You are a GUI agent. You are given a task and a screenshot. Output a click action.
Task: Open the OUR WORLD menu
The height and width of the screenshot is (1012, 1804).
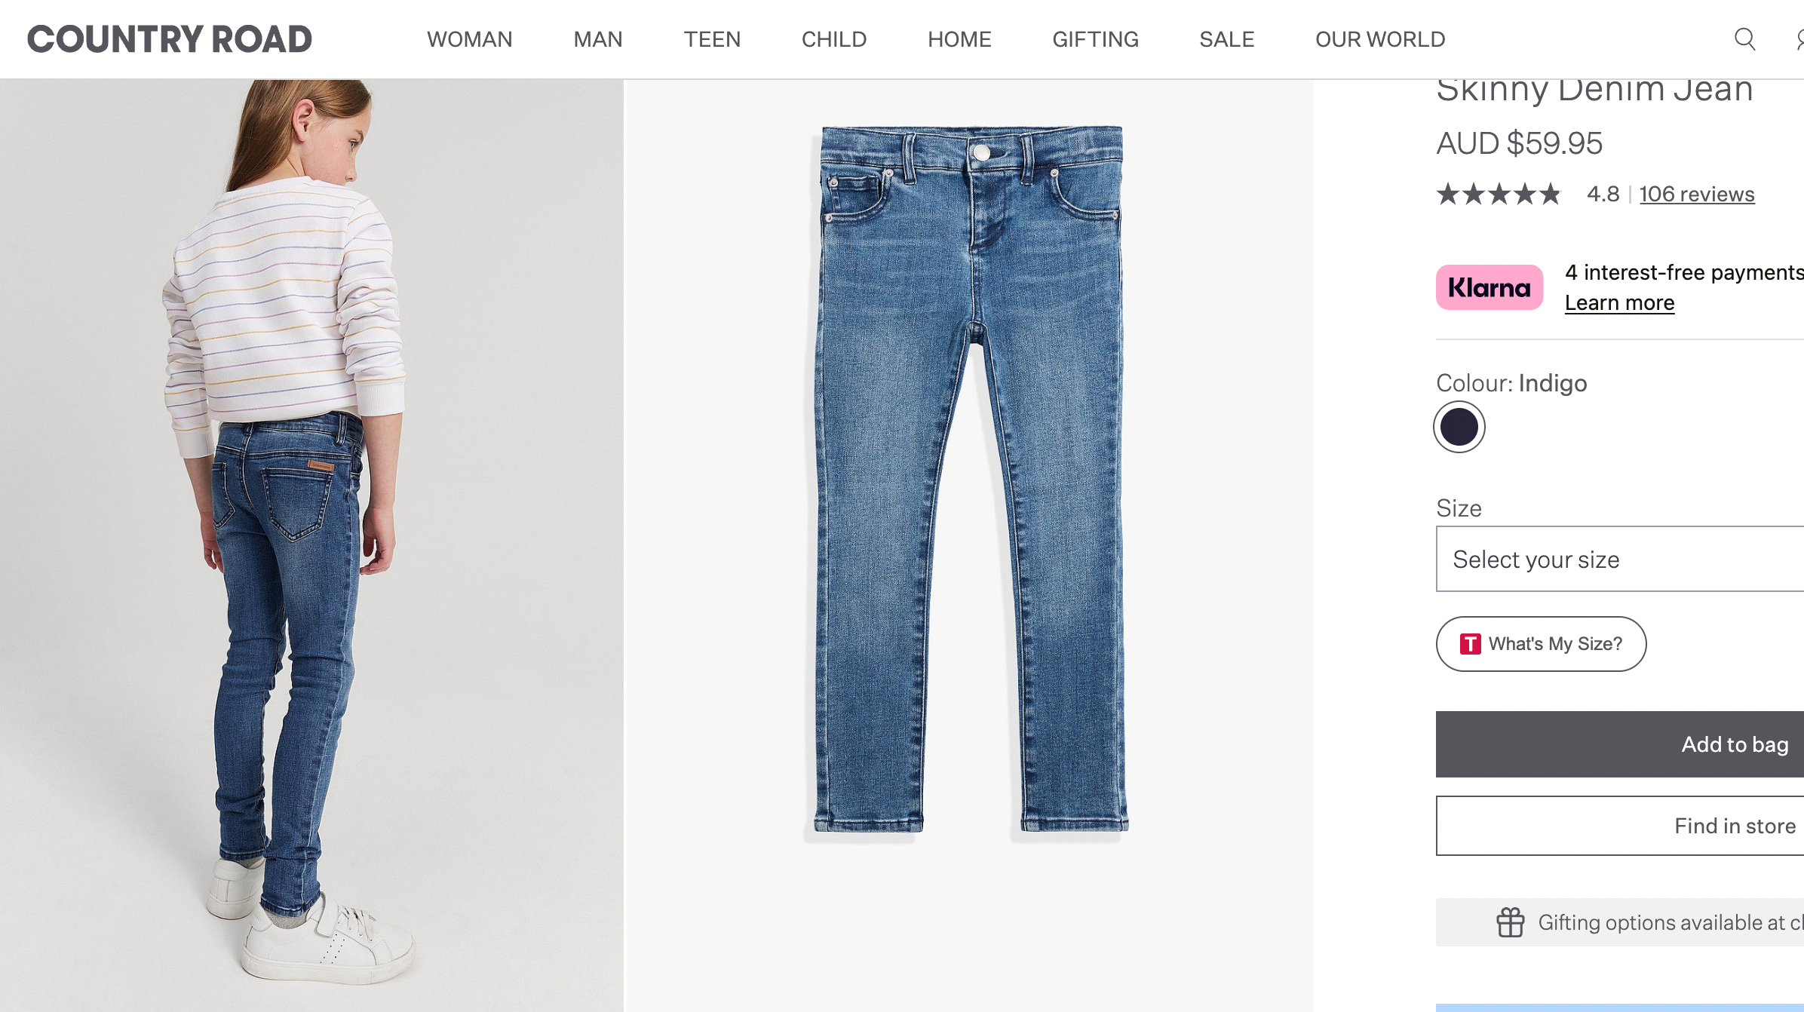pyautogui.click(x=1380, y=39)
